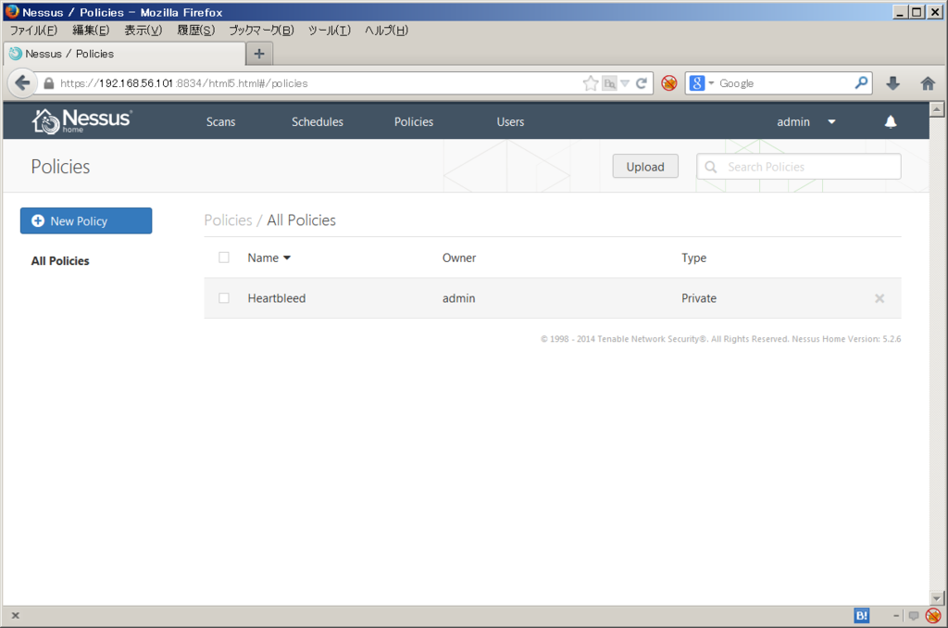
Task: Open the notifications bell icon
Action: click(x=890, y=122)
